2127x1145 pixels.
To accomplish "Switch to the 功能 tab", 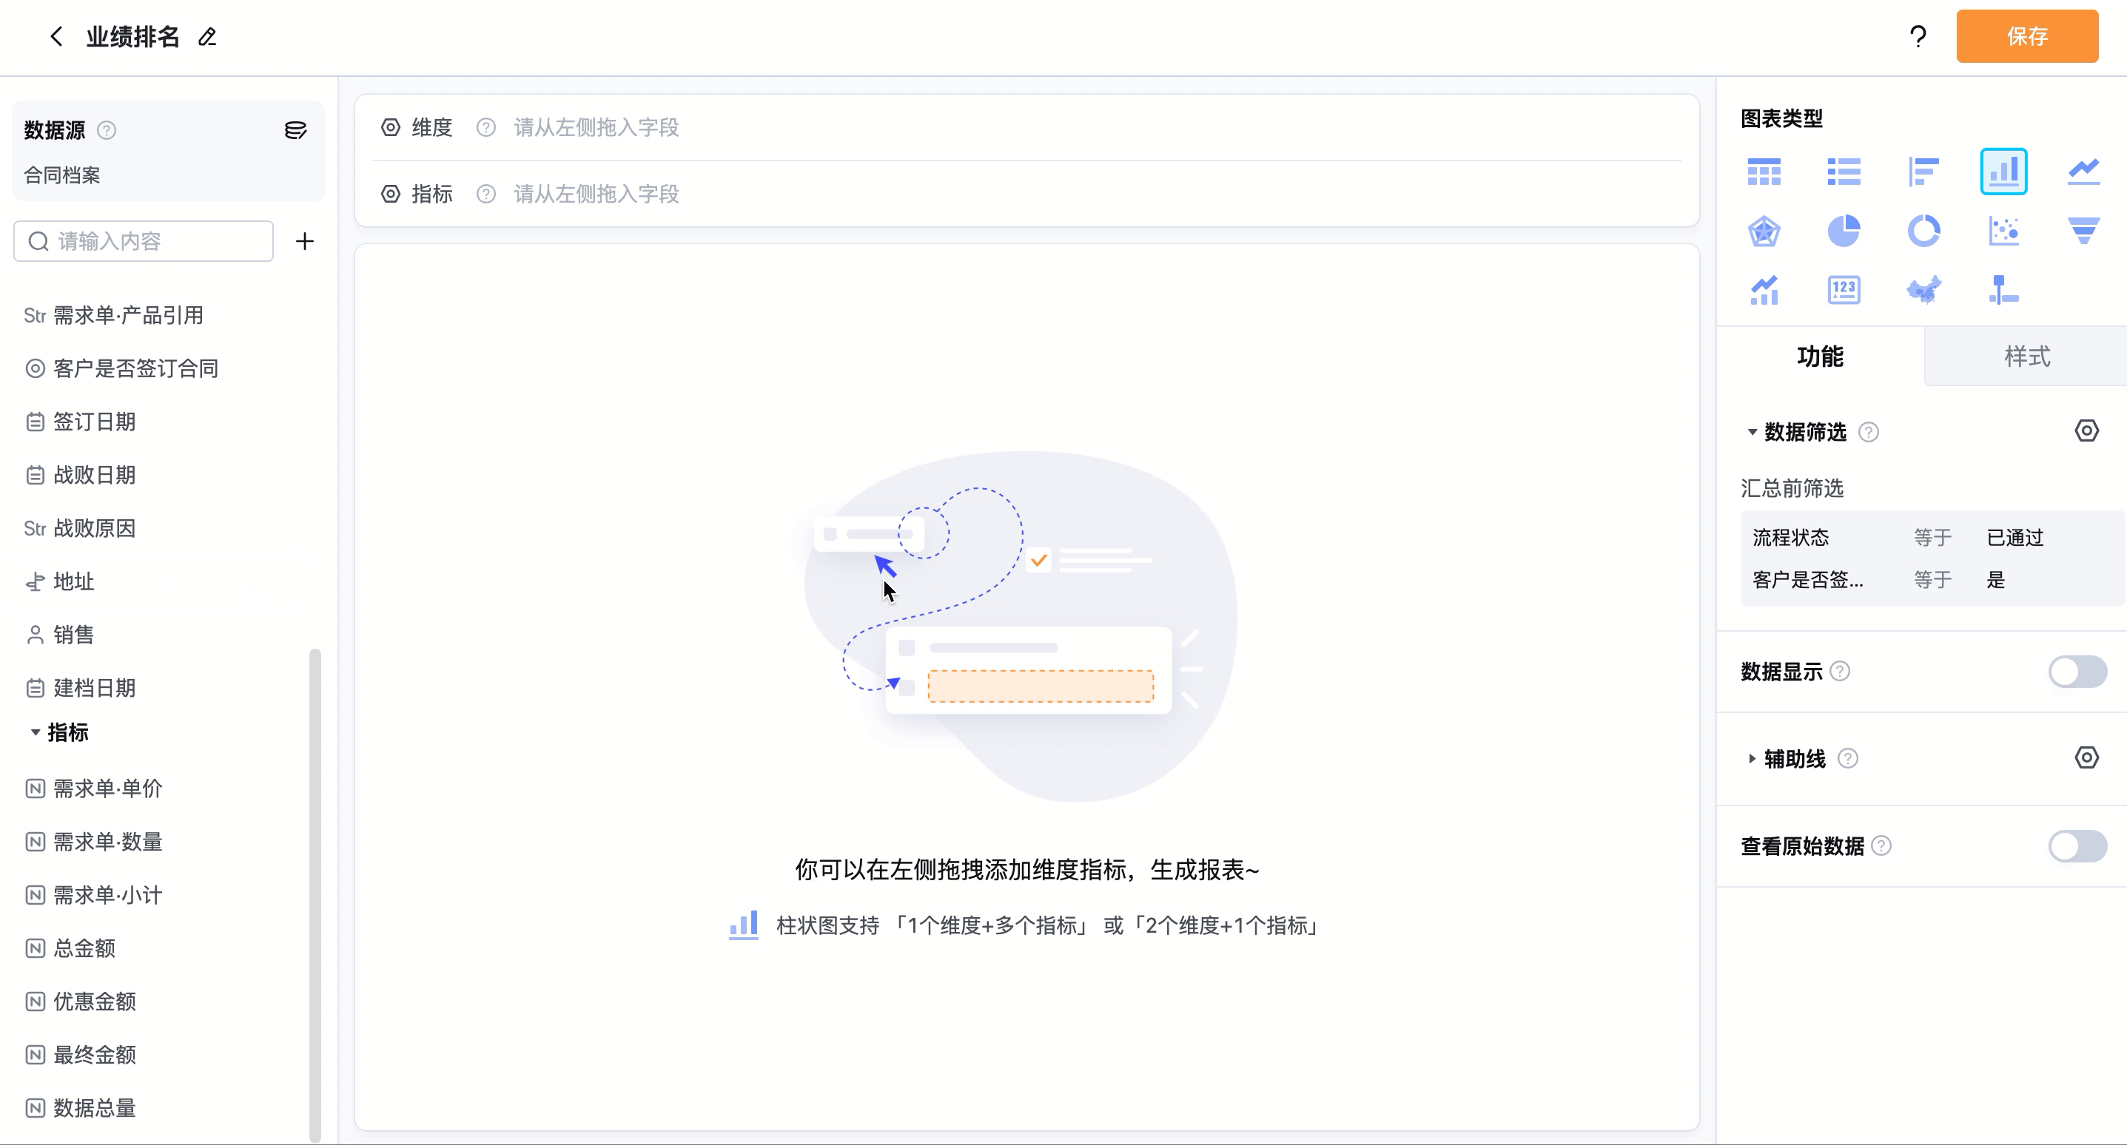I will [1821, 357].
